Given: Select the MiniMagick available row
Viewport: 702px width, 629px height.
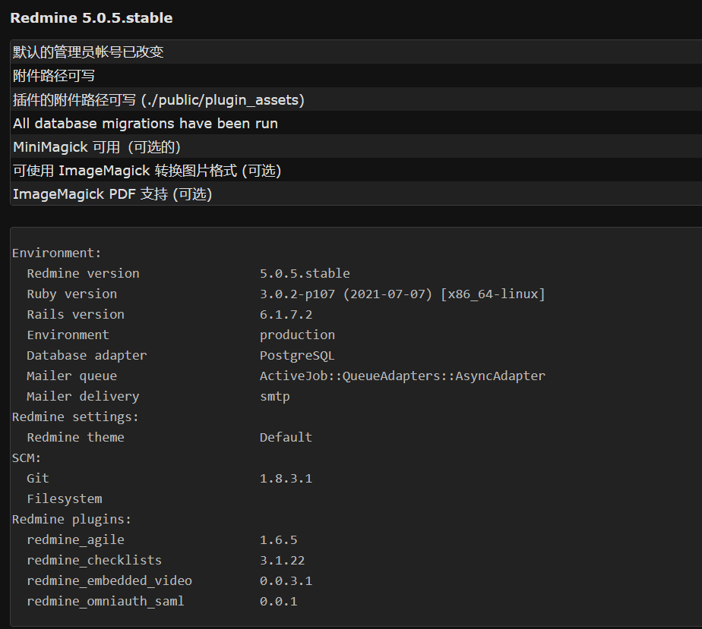Looking at the screenshot, I should click(x=356, y=146).
